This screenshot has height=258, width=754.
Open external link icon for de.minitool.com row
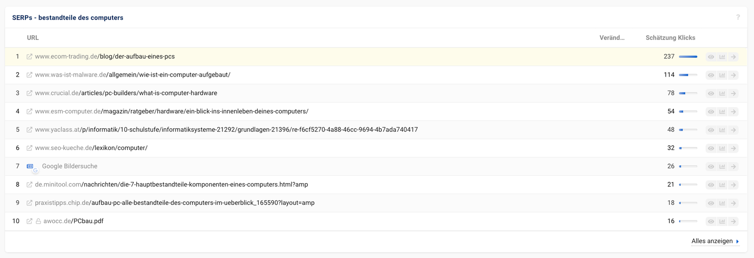(29, 185)
